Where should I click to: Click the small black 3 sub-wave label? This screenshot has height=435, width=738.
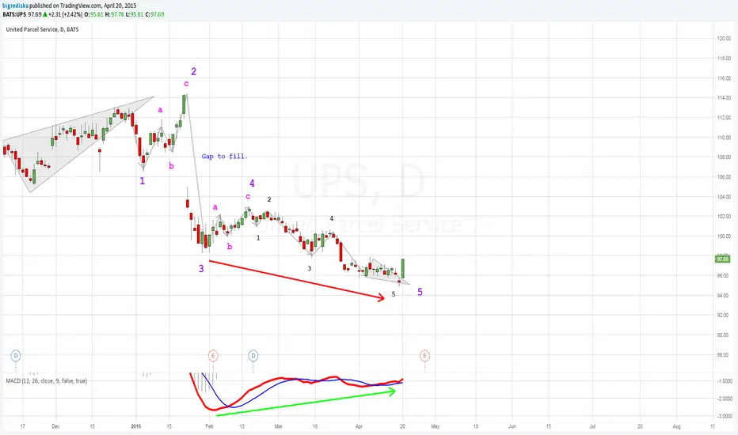pos(310,269)
